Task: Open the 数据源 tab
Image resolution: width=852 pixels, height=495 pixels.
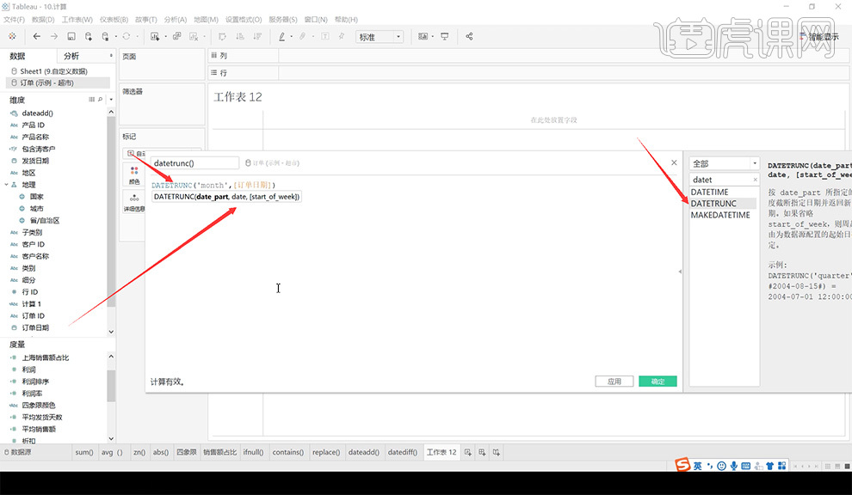Action: pyautogui.click(x=18, y=452)
